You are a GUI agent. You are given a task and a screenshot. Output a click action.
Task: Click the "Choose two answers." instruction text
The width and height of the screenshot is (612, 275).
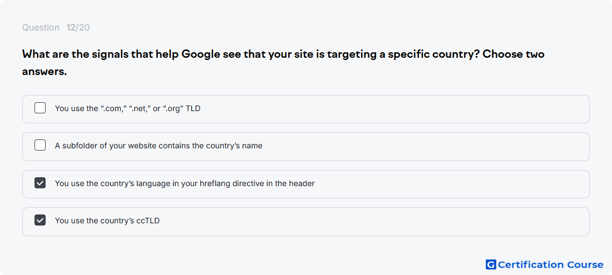point(283,63)
